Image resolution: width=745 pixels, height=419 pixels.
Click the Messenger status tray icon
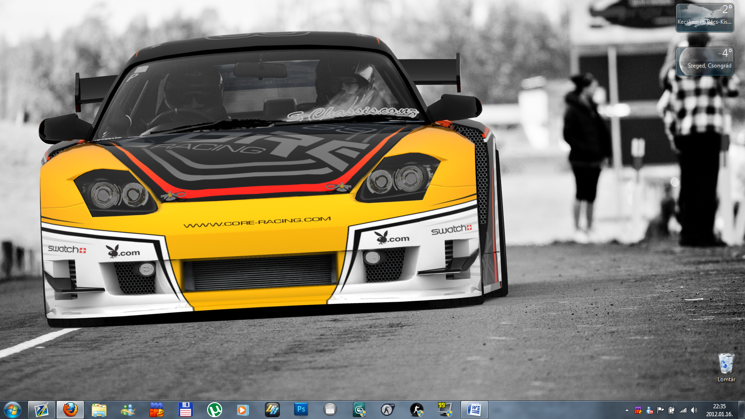tap(650, 410)
